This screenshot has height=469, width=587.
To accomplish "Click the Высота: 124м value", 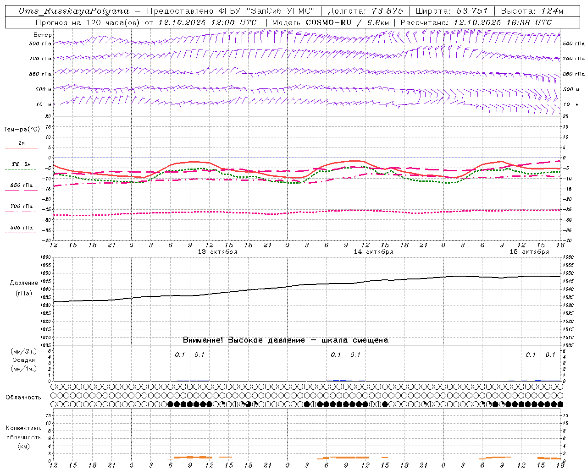I will (532, 11).
